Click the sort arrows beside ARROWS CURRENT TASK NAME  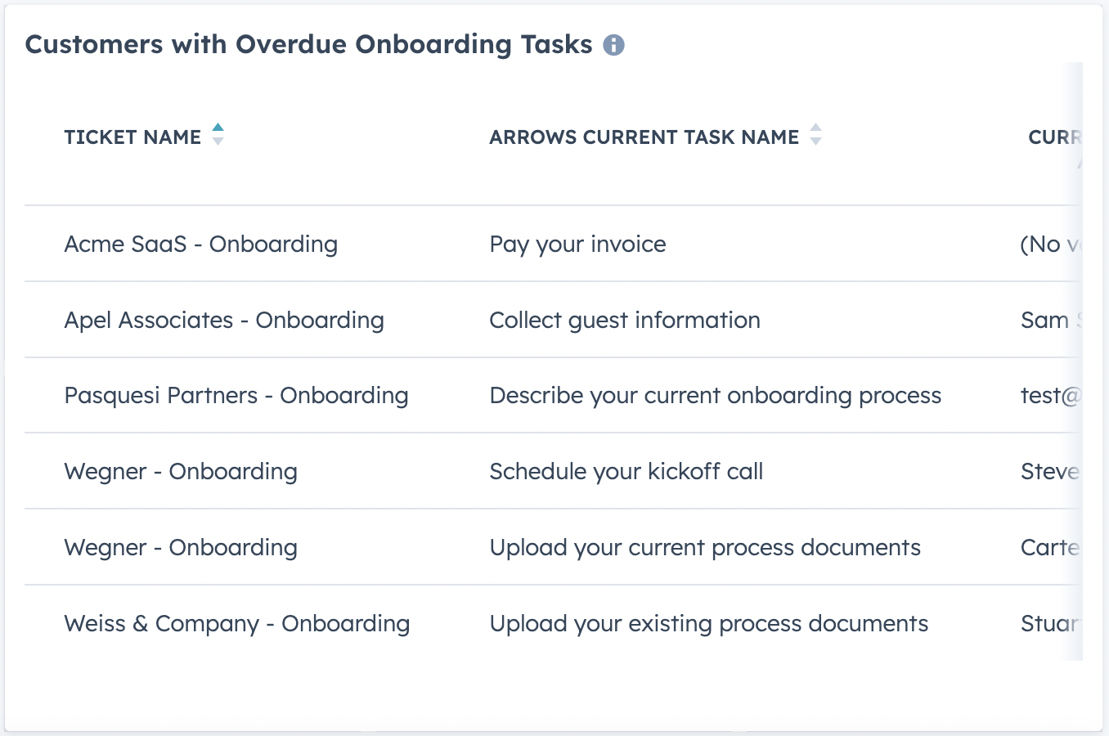click(x=815, y=137)
